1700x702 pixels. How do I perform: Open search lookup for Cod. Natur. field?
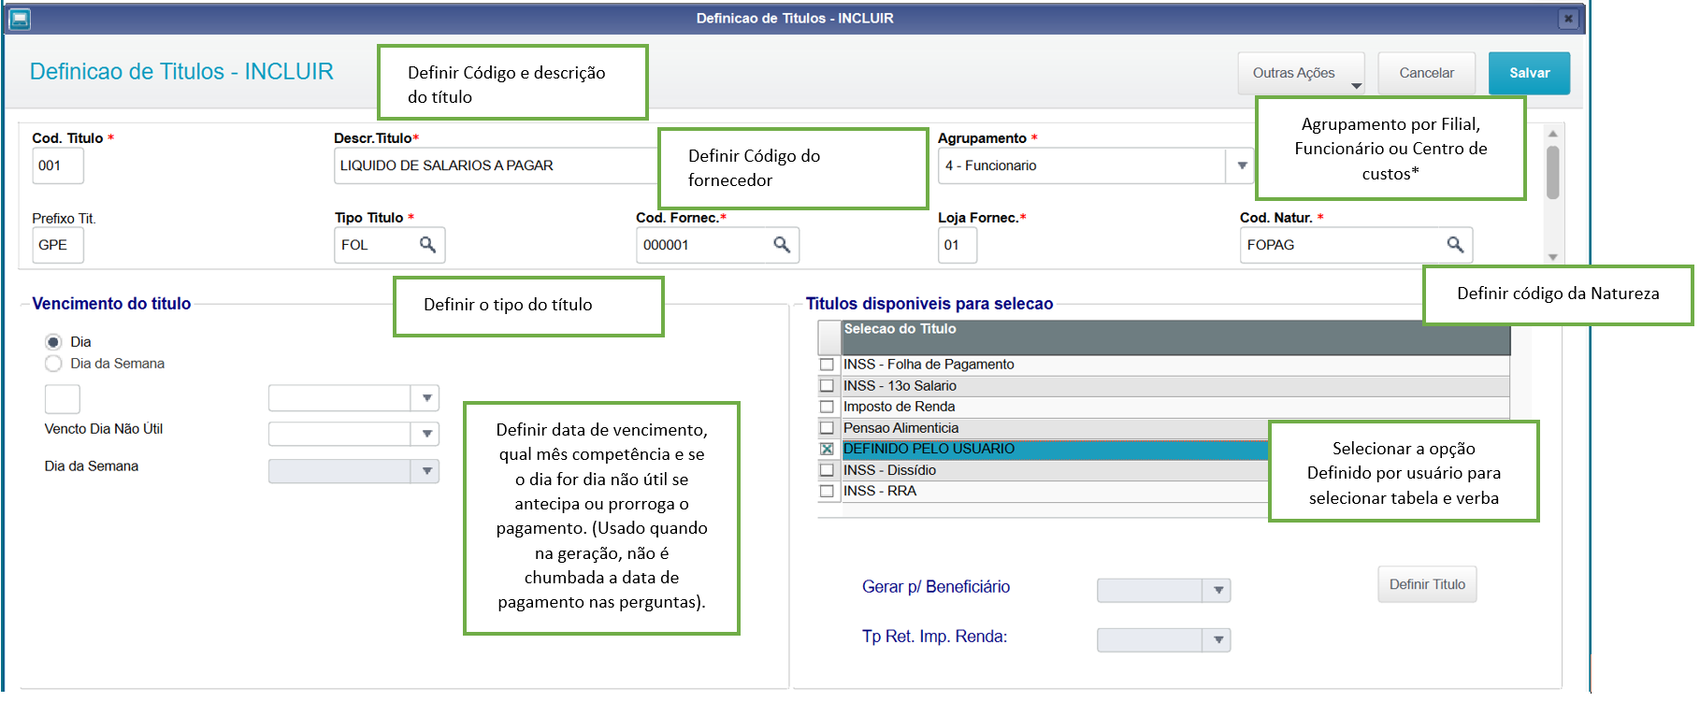coord(1455,245)
